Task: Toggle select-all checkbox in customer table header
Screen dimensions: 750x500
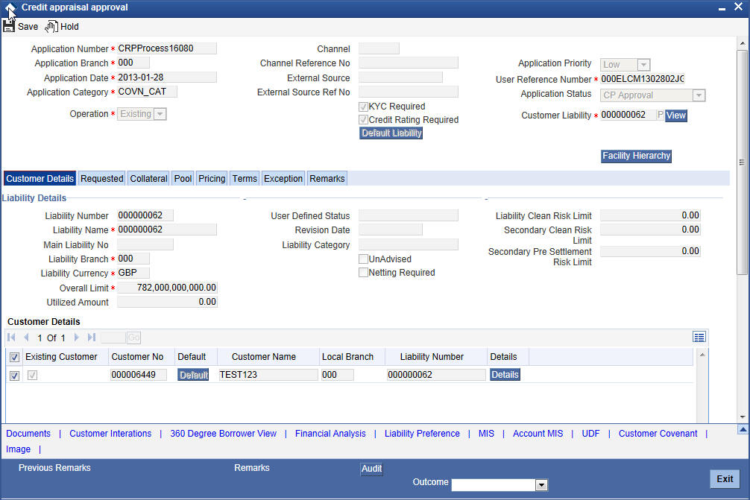Action: coord(14,357)
